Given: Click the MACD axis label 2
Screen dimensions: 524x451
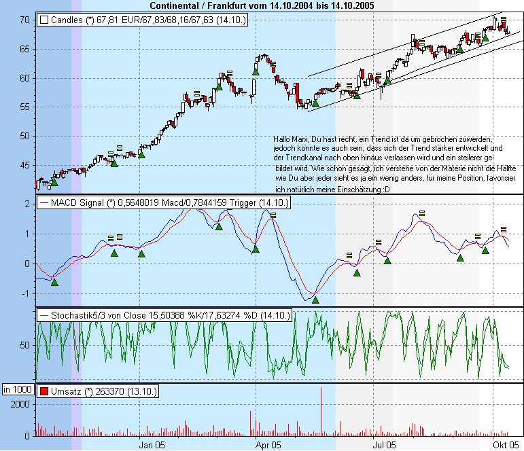Looking at the screenshot, I should click(x=27, y=204).
